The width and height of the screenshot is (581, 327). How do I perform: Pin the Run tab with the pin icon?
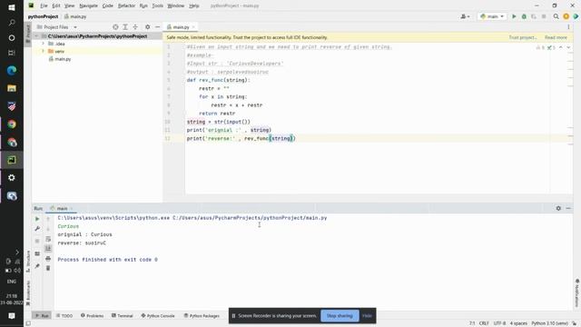tap(37, 266)
